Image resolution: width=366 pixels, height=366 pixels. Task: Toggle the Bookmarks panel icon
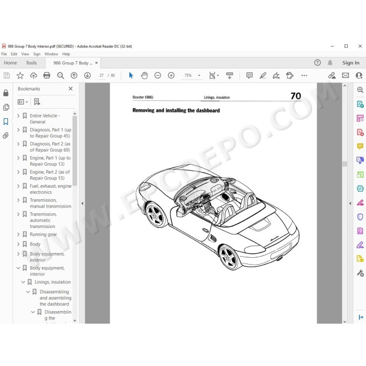pyautogui.click(x=6, y=121)
